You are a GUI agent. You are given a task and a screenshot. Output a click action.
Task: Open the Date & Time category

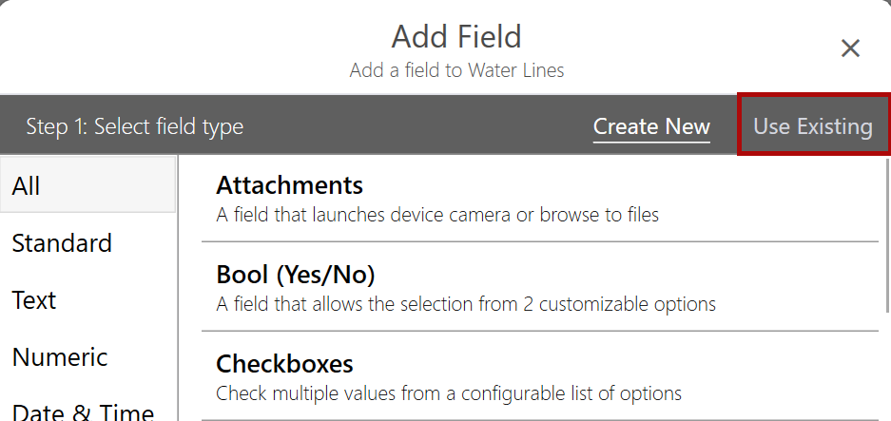click(x=83, y=411)
